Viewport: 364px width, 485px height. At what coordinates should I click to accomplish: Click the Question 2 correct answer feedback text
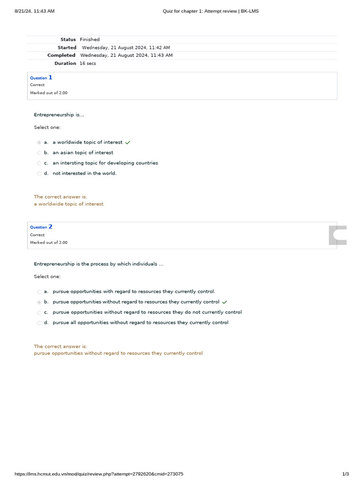point(118,353)
